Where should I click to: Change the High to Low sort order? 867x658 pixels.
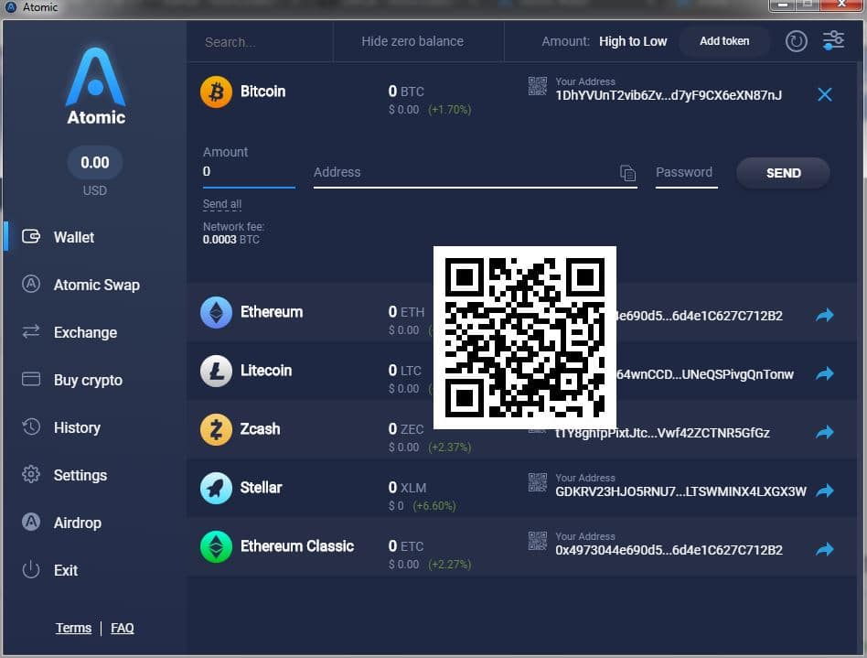point(633,41)
